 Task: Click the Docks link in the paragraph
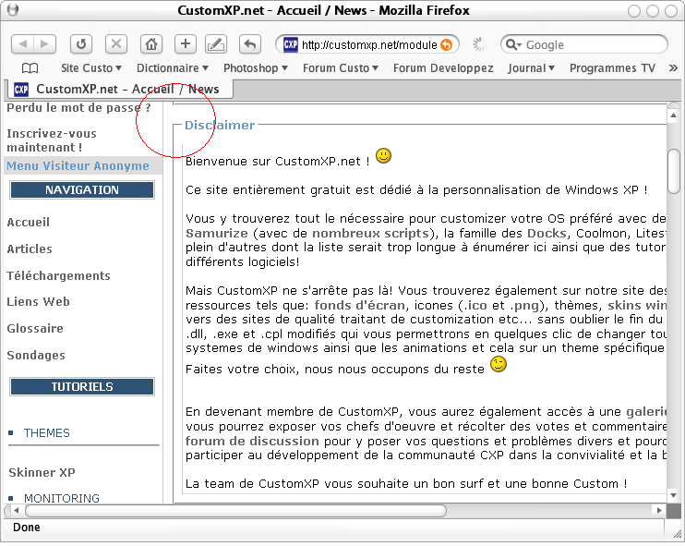[x=547, y=234]
